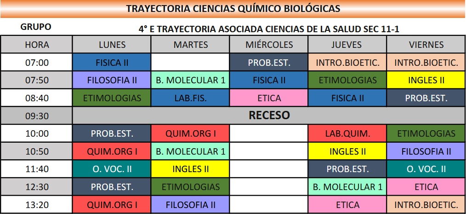Click the LAB.FIS. cell on Tuesday
The image size is (466, 214).
pos(190,98)
